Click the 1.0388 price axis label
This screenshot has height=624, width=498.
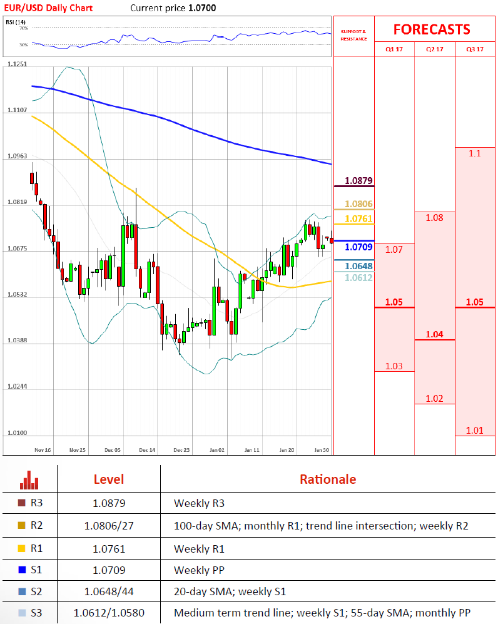(x=18, y=340)
